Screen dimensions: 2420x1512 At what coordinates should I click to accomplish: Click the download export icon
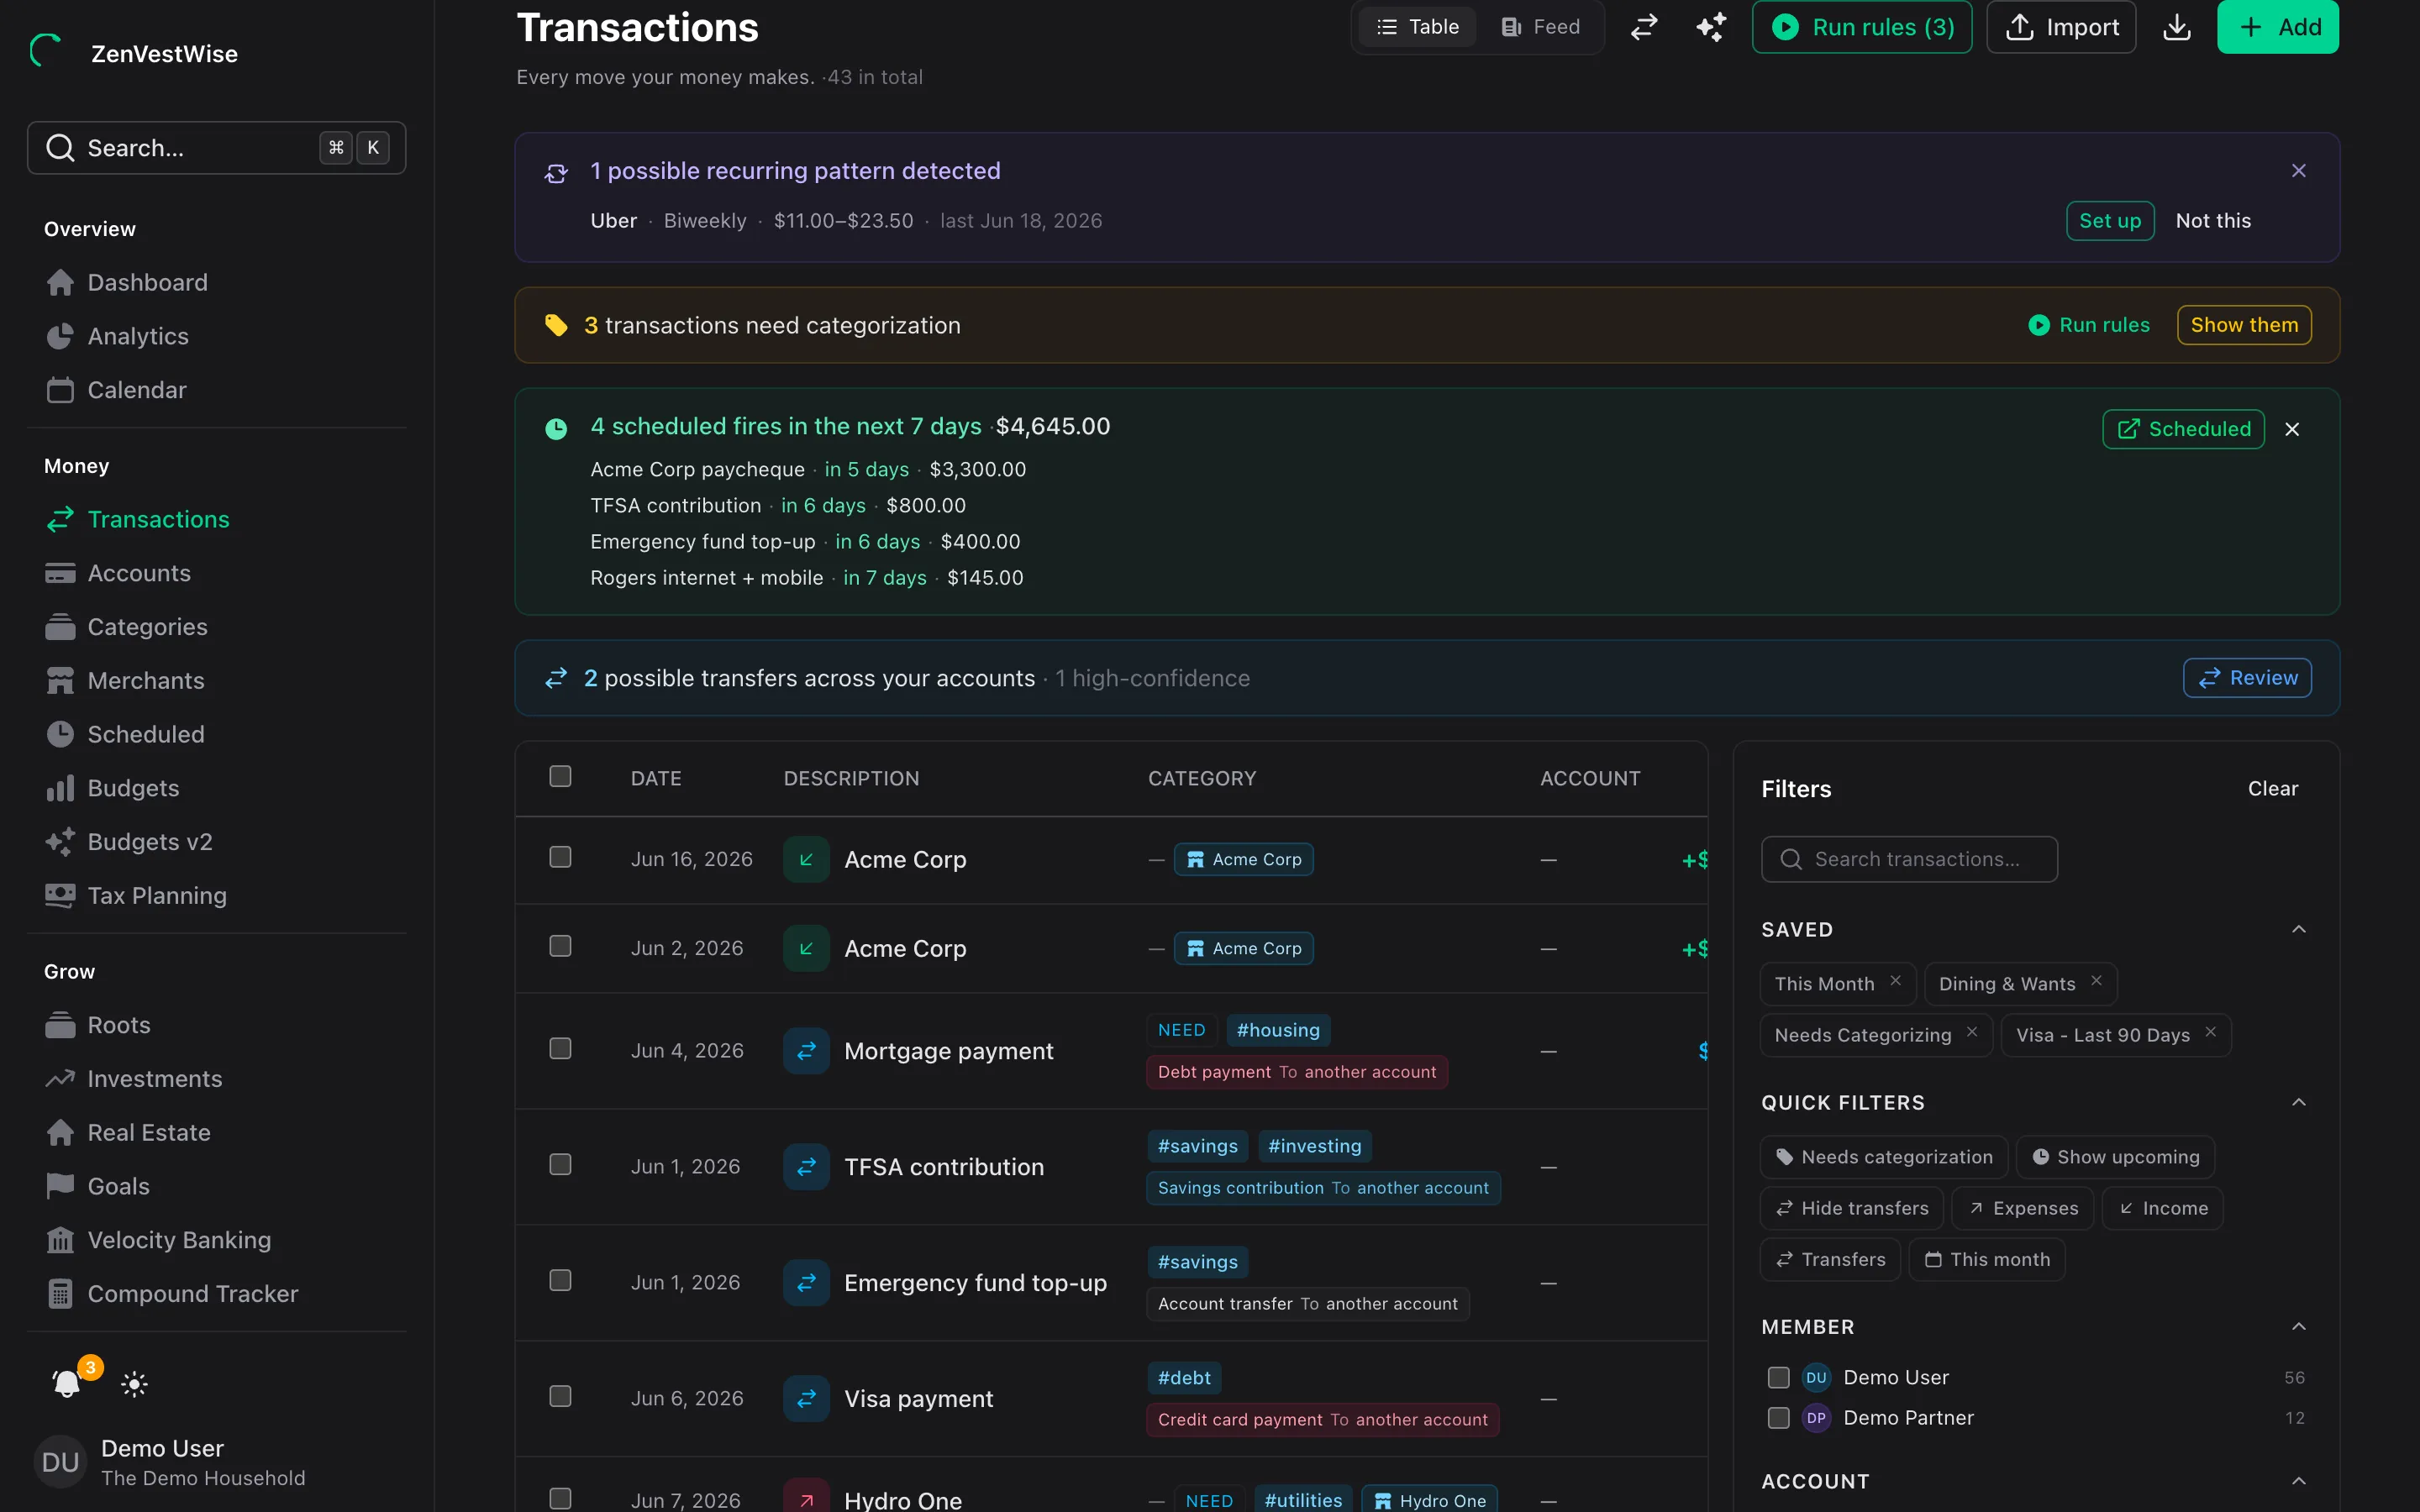tap(2176, 27)
